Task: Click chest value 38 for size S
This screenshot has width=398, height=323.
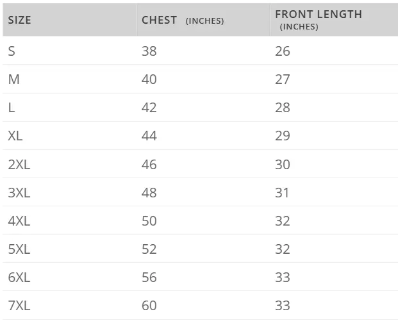Action: point(149,51)
